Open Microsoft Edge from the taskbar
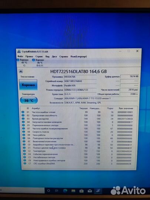Screen dimensions: 150x200 [x=65, y=191]
